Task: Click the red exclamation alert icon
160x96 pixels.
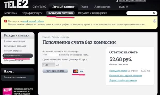Action: (5, 21)
